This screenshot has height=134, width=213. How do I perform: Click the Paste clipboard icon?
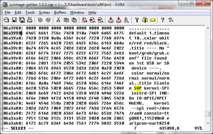74,20
